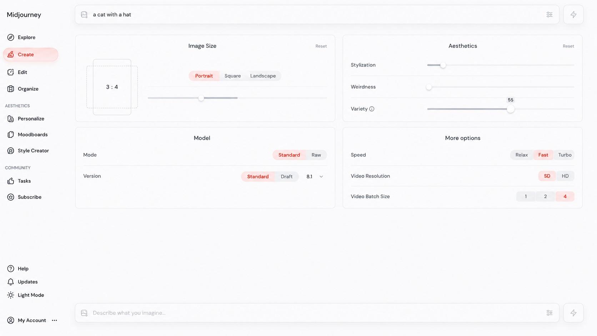This screenshot has height=336, width=597.
Task: Reset Image Size settings
Action: click(321, 46)
